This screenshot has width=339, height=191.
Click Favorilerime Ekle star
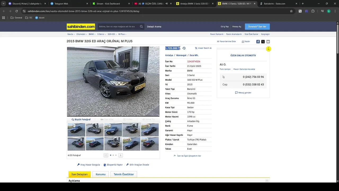click(x=218, y=41)
